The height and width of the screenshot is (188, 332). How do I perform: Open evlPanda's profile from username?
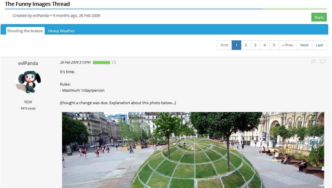[28, 63]
